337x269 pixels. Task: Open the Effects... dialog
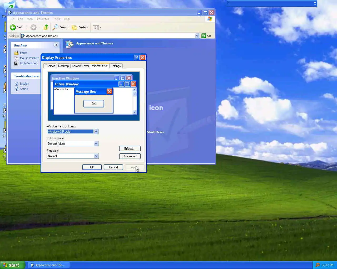click(x=130, y=149)
